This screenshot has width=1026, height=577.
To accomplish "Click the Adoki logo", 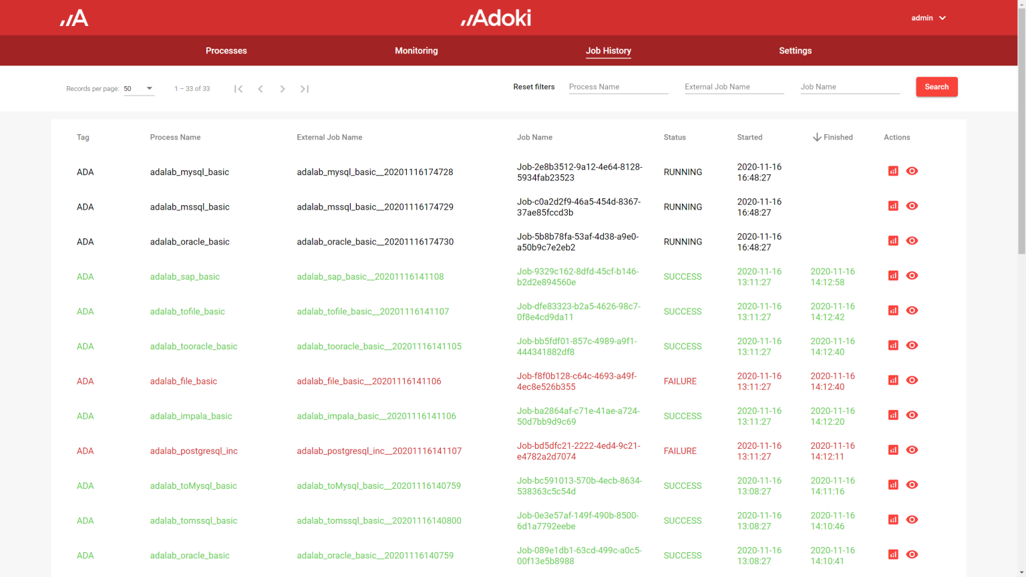I will click(496, 17).
